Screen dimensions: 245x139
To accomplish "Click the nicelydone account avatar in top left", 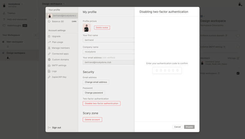I will [x=4, y=5].
